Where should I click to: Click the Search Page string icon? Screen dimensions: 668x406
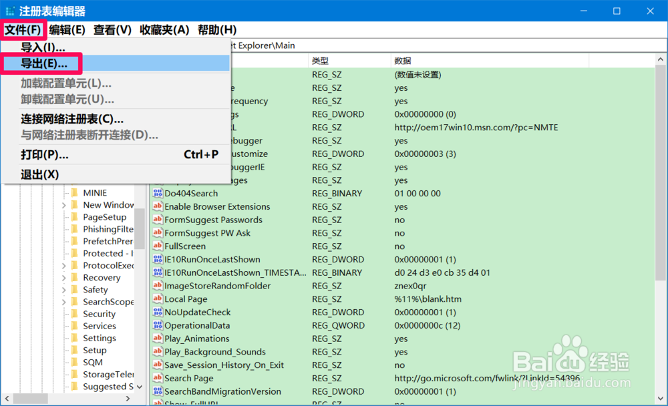pos(158,378)
